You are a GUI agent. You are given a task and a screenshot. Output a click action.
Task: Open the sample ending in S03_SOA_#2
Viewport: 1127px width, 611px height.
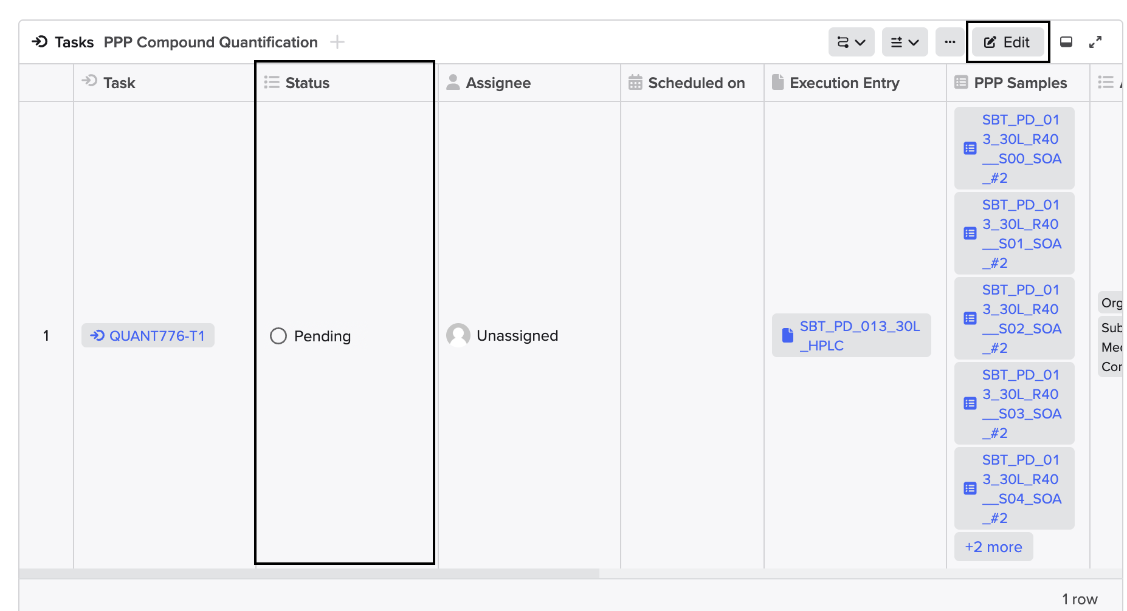pyautogui.click(x=1014, y=403)
